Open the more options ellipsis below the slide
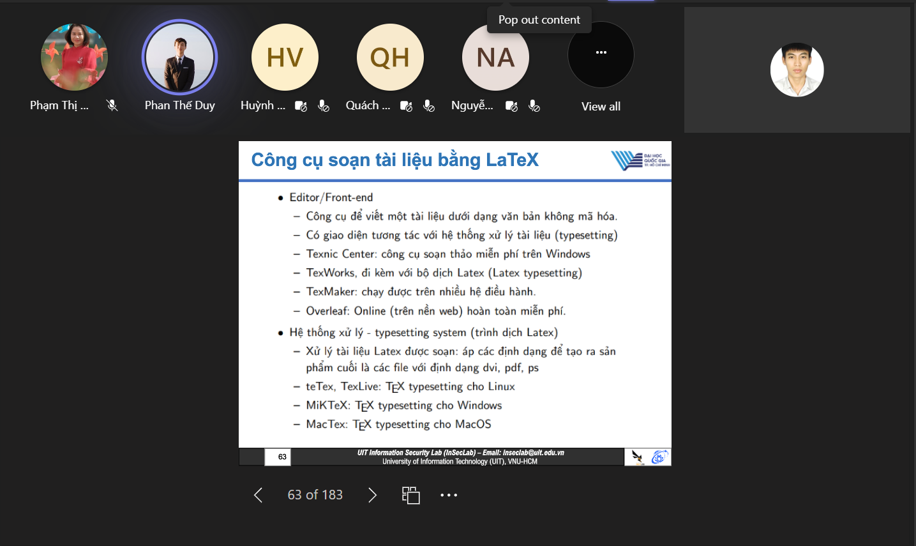The height and width of the screenshot is (546, 916). coord(449,495)
